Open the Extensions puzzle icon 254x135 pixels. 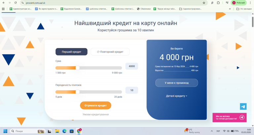click(x=218, y=3)
